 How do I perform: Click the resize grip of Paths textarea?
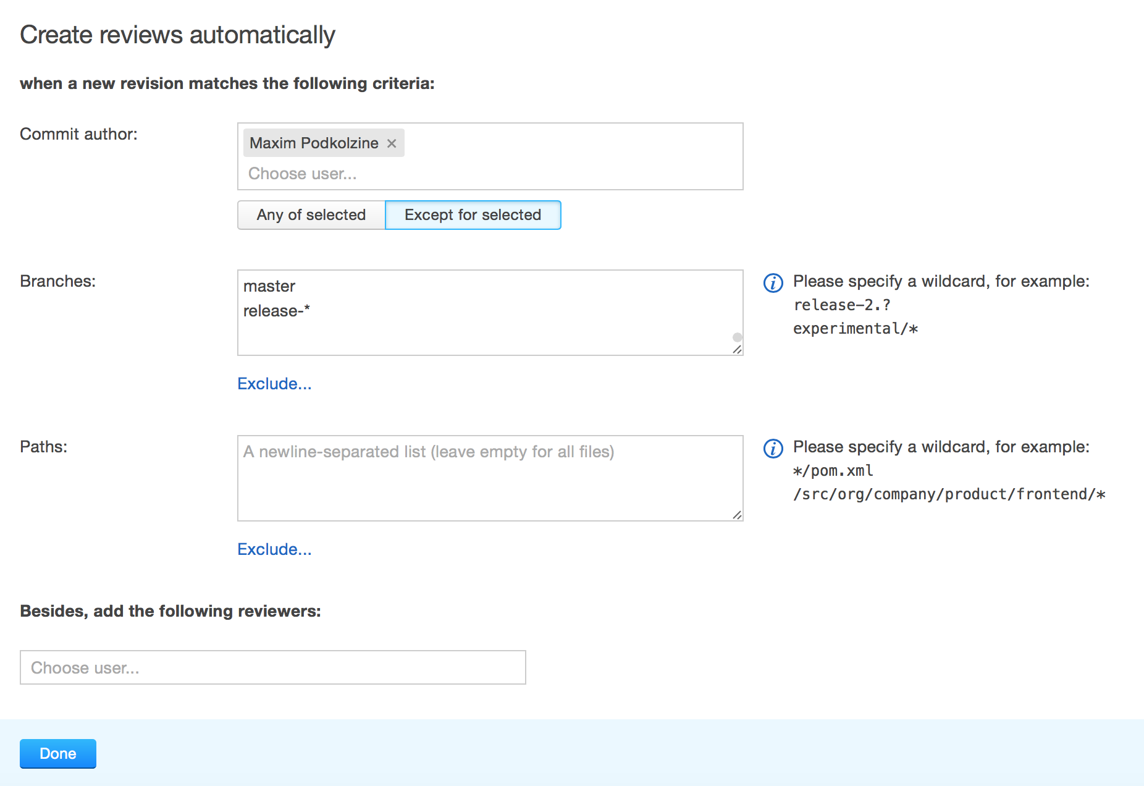737,515
